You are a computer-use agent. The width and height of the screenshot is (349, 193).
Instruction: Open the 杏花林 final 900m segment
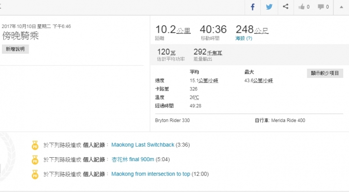pos(133,160)
